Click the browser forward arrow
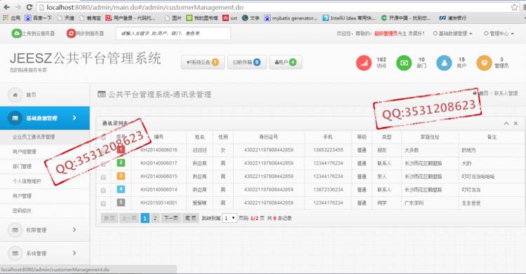The height and width of the screenshot is (274, 526). click(x=18, y=7)
